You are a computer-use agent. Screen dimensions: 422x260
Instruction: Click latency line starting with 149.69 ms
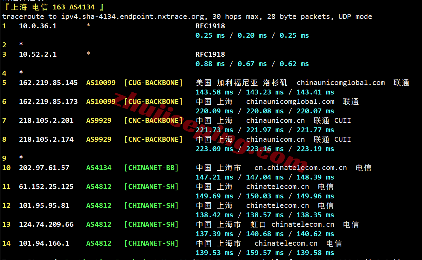pyautogui.click(x=265, y=196)
